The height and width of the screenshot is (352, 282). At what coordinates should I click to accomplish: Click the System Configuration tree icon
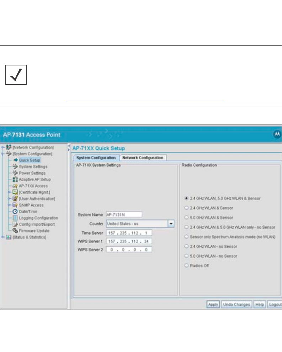tap(9, 154)
